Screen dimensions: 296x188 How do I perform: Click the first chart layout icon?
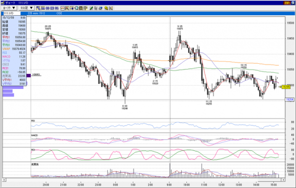(38, 8)
